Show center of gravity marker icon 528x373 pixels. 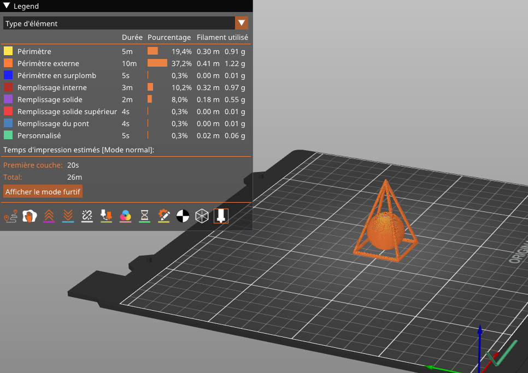183,216
